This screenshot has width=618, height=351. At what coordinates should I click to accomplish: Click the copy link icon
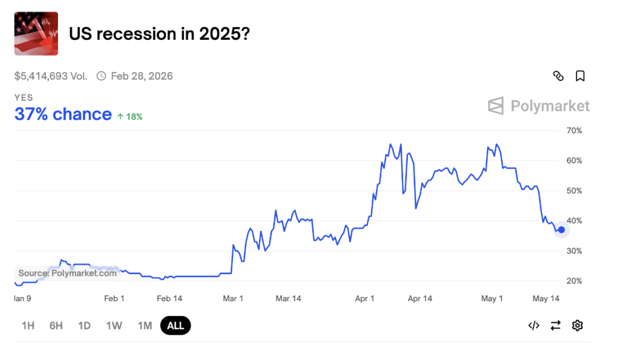click(558, 76)
